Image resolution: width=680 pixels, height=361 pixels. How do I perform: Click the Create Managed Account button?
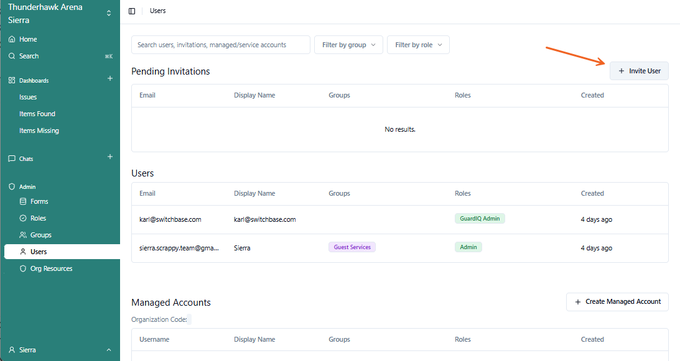click(617, 301)
